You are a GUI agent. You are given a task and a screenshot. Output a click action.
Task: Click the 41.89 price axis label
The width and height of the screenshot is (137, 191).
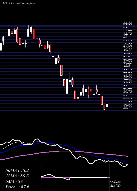(x=128, y=82)
